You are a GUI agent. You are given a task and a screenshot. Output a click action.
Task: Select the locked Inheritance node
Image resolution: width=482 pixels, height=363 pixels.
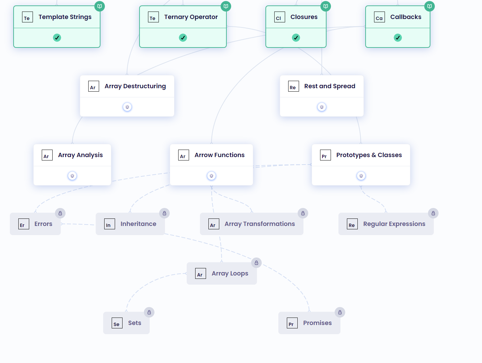pyautogui.click(x=138, y=224)
